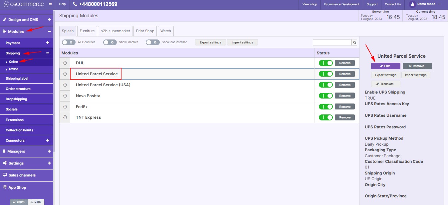Click the modules search input field

point(332,42)
